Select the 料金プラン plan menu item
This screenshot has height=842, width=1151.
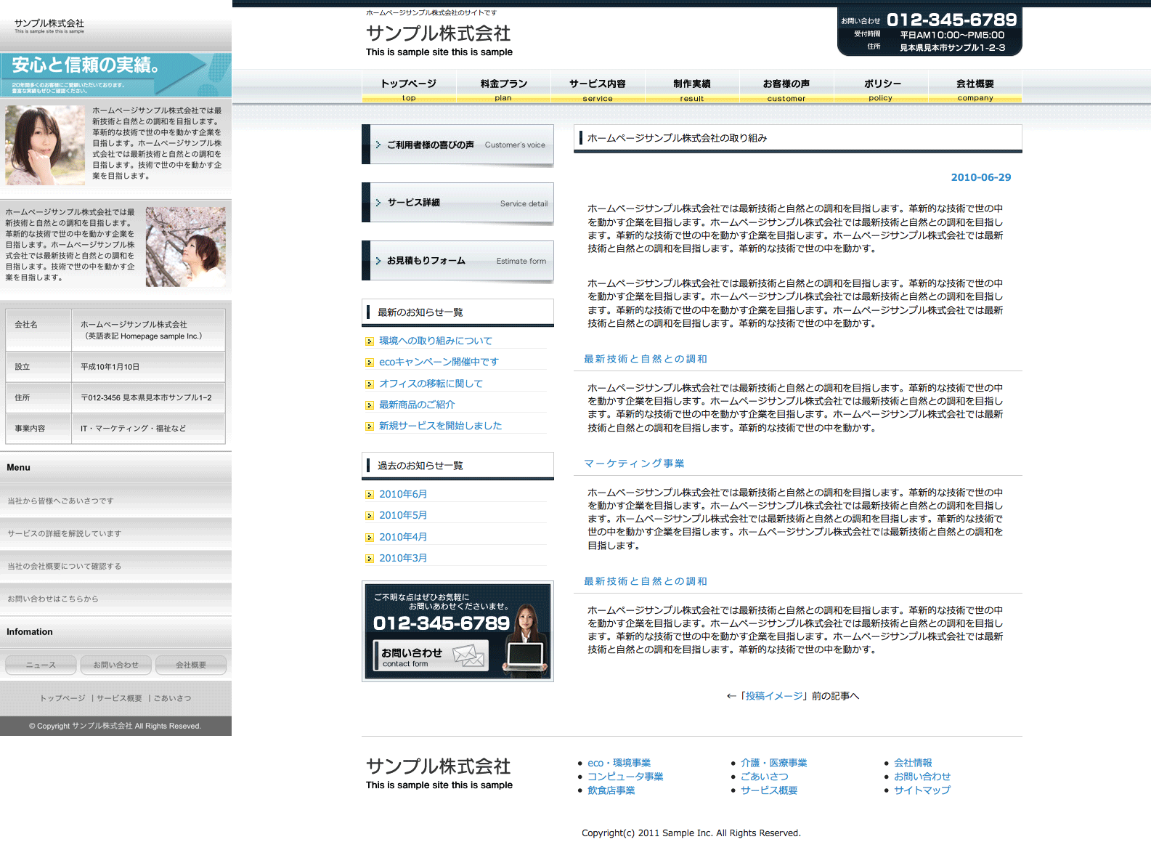(503, 88)
